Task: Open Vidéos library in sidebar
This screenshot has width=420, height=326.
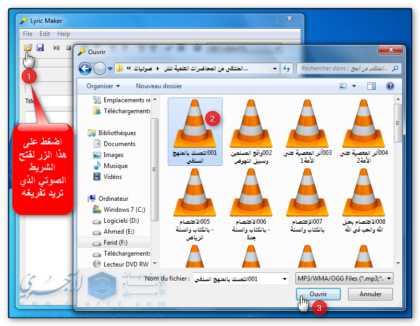Action: coord(108,177)
